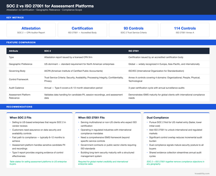Image resolution: width=216 pixels, height=176 pixels.
Task: Click the 'KEY METRICS' section header
Action: pos(15,18)
